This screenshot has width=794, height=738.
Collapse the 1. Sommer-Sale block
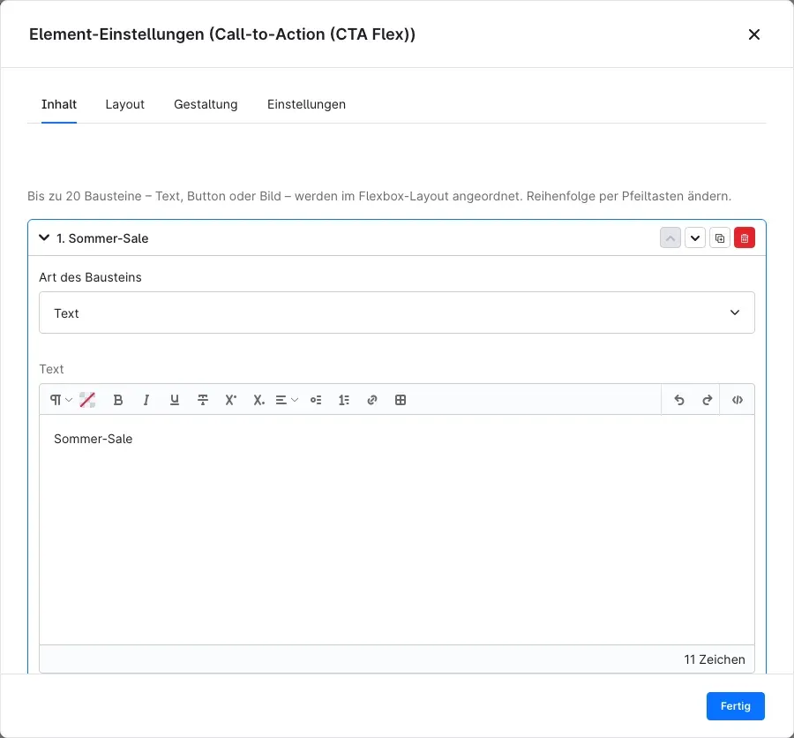tap(44, 237)
